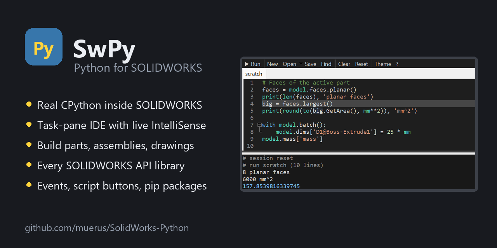Click the github.com/muerus/SolidWorks-Python link
Viewport: 497px width, 248px height.
pyautogui.click(x=107, y=228)
